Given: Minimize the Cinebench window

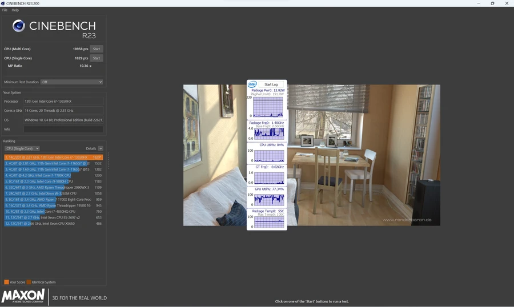Looking at the screenshot, I should click(x=479, y=3).
